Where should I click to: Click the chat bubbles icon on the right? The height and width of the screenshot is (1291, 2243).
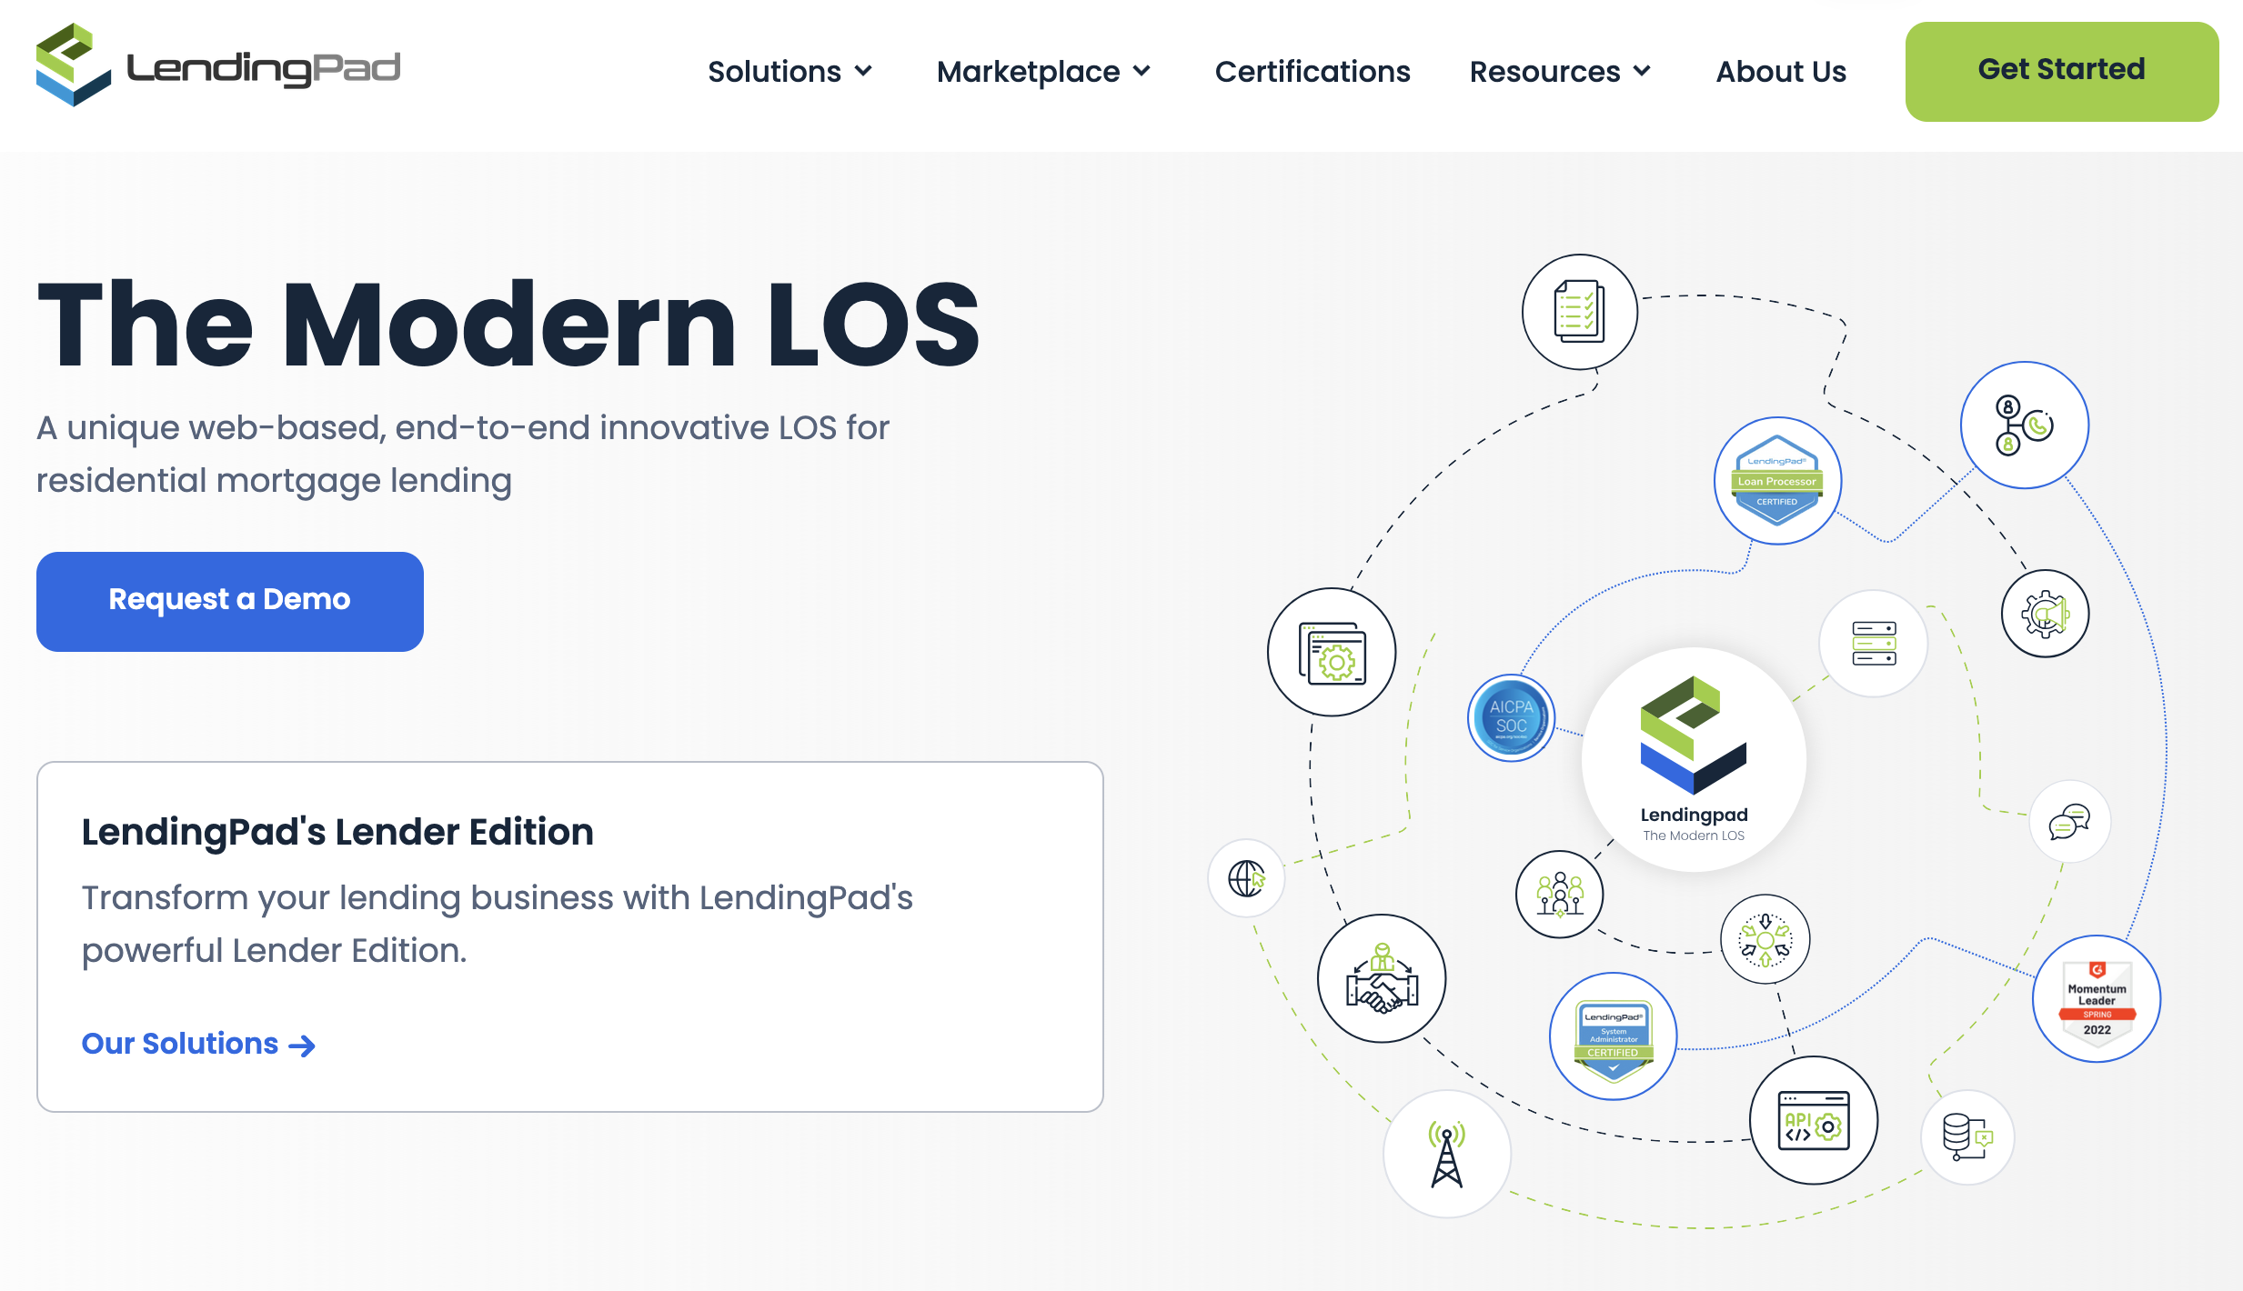(x=2070, y=820)
